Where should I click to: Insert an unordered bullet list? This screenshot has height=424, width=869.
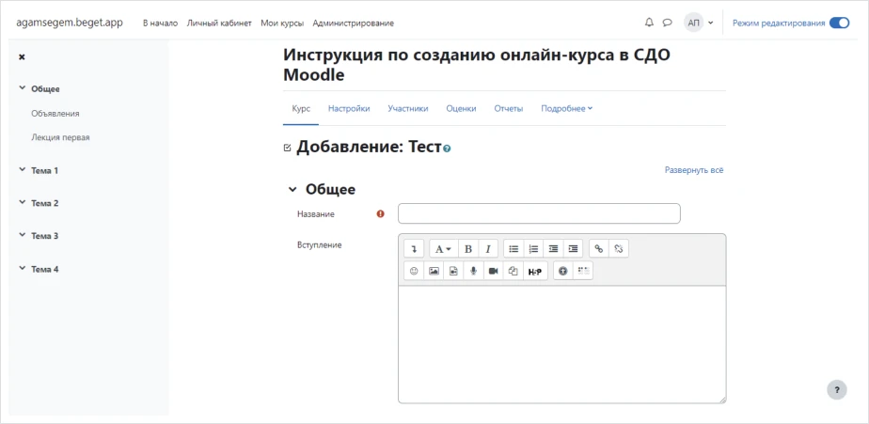point(513,249)
